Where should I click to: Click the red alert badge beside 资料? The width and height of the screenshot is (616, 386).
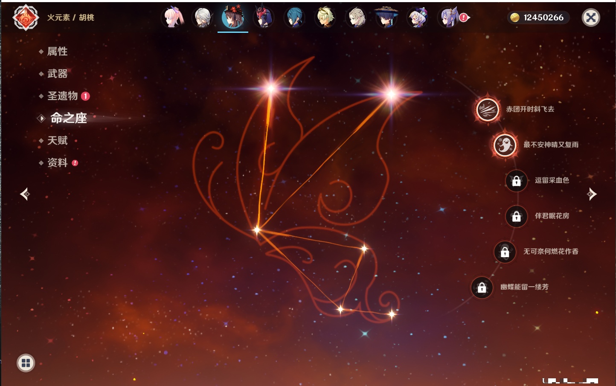(75, 163)
